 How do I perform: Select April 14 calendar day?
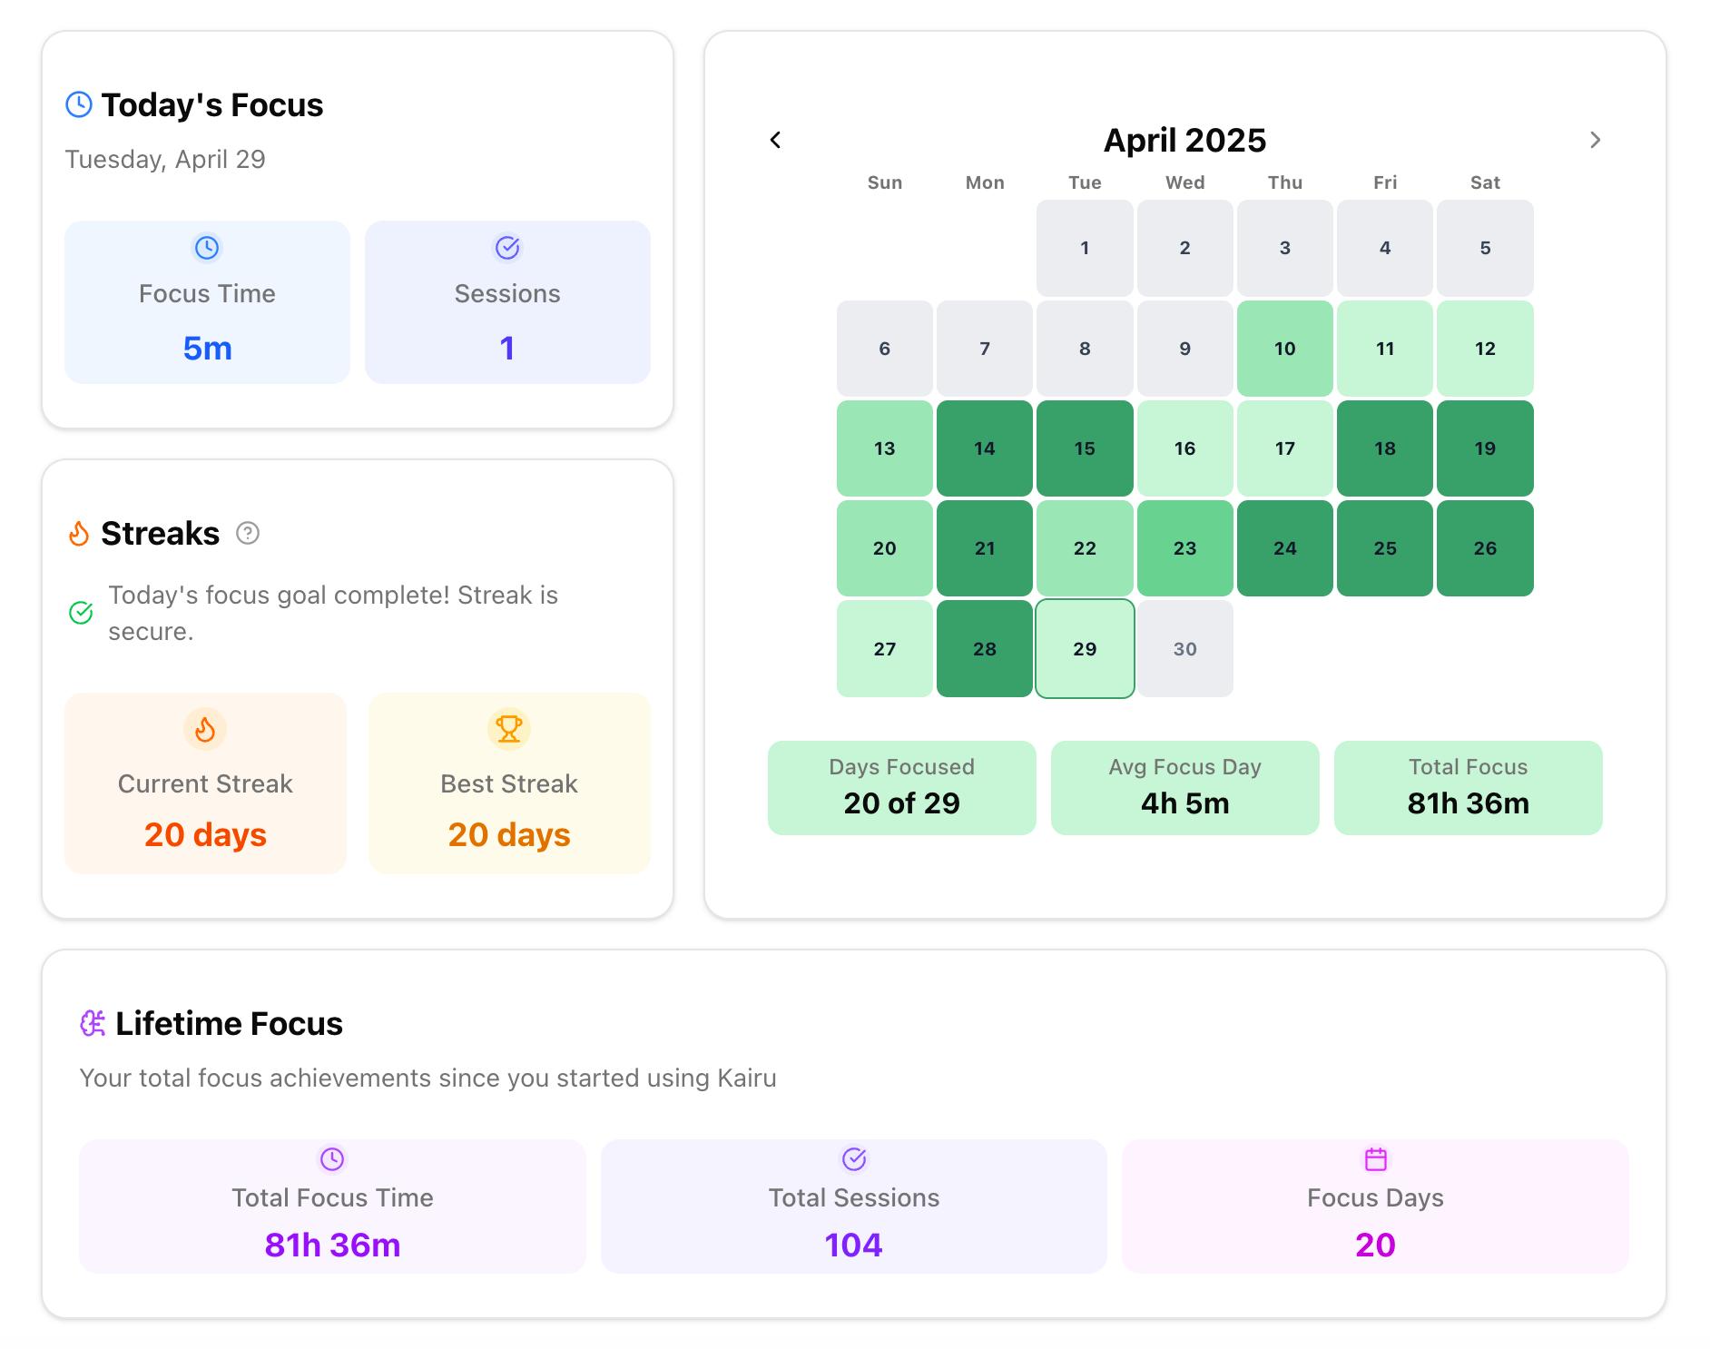point(985,448)
